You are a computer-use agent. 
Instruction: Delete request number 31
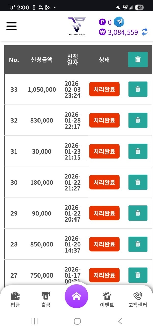(x=138, y=151)
